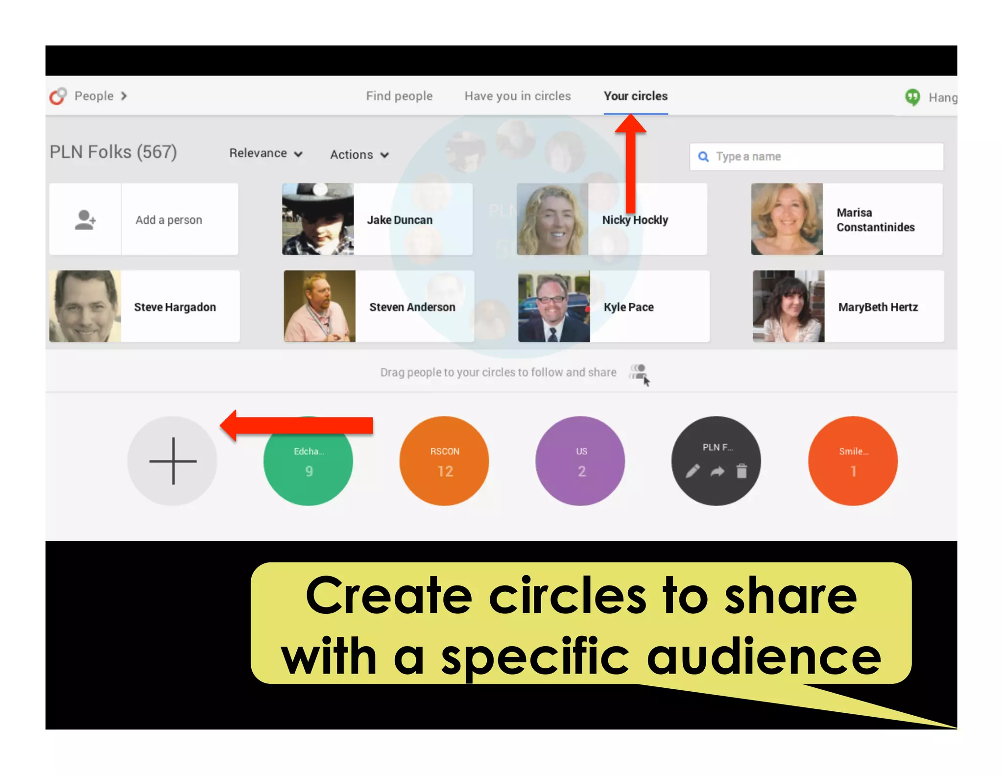Select the orange RSCON circle
1003x775 pixels.
444,461
